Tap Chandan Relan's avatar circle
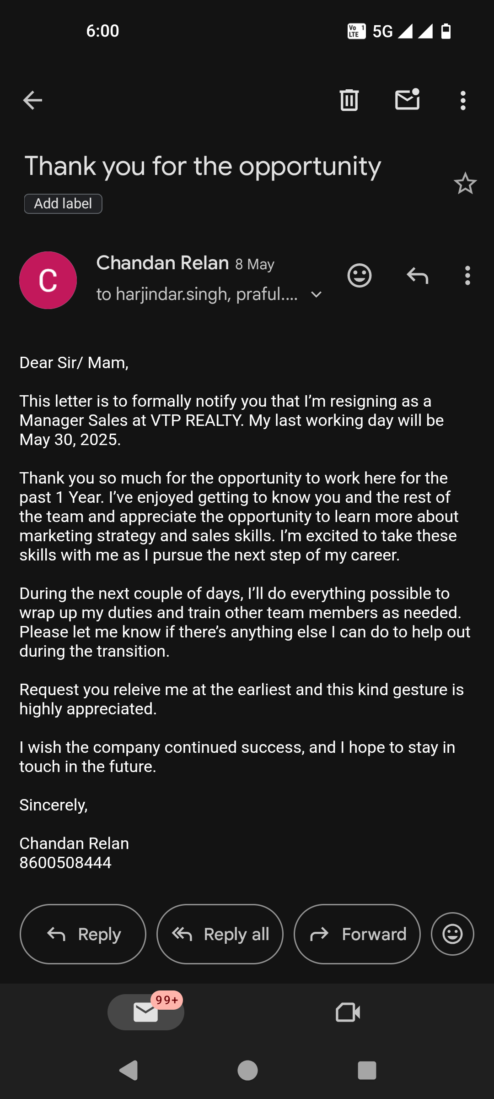Viewport: 494px width, 1099px height. point(48,280)
